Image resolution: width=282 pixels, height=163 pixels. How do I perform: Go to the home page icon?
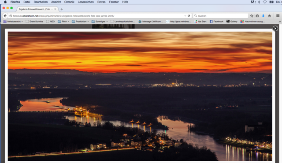(269, 16)
